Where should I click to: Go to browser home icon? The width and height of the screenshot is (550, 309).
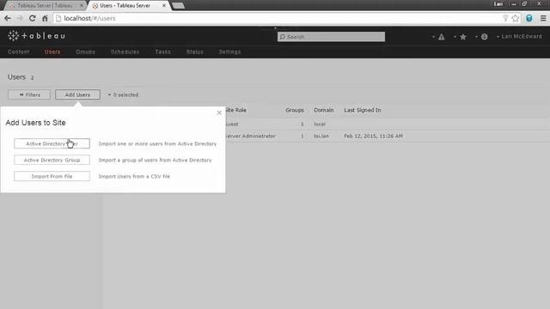coord(45,18)
